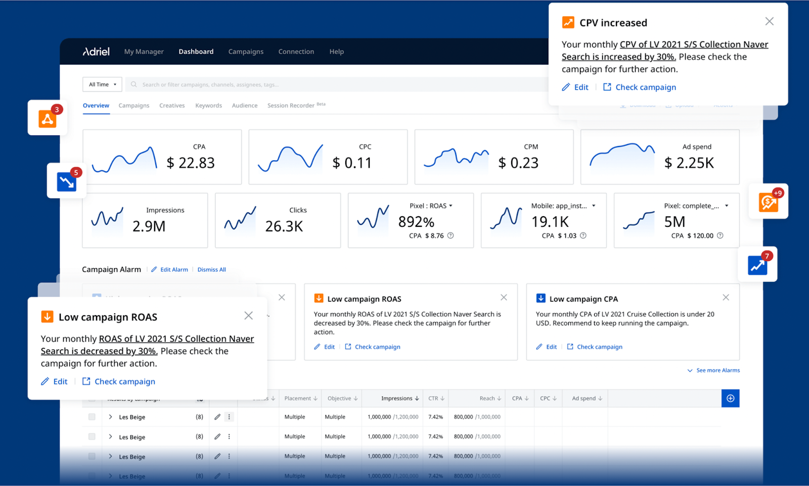This screenshot has width=809, height=486.
Task: Click Dismiss All next to Campaign Alarm
Action: 212,270
